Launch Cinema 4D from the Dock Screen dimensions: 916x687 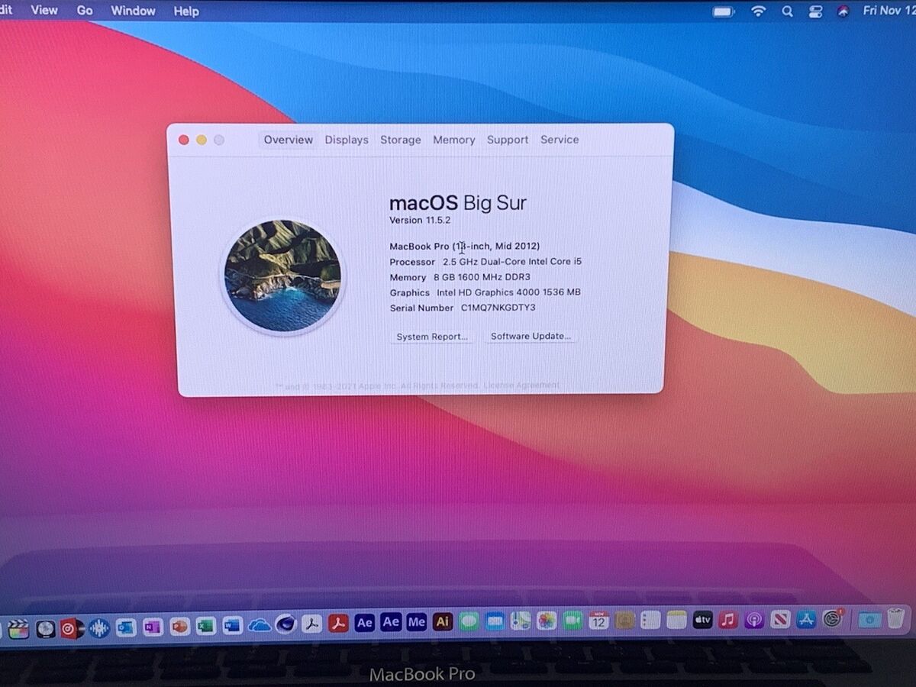(x=285, y=624)
